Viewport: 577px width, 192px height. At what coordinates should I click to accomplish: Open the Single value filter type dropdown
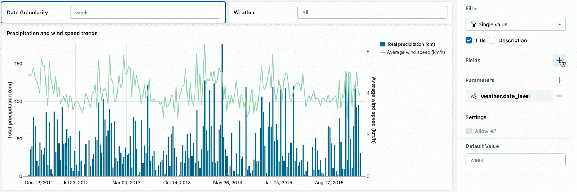[515, 24]
